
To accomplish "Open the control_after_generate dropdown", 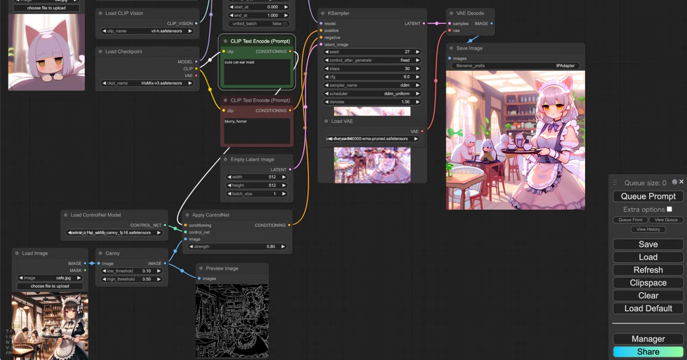I will 372,60.
